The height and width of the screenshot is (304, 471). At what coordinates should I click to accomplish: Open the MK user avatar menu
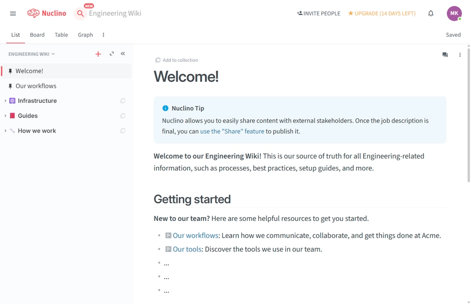pyautogui.click(x=454, y=14)
